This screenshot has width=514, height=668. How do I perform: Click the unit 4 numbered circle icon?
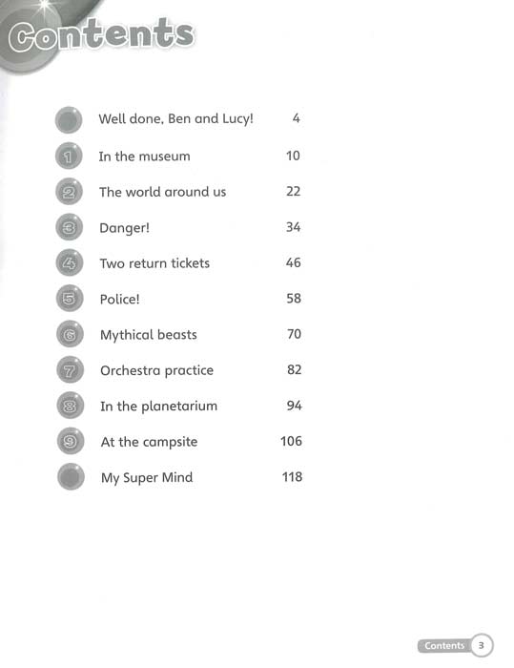pos(70,262)
